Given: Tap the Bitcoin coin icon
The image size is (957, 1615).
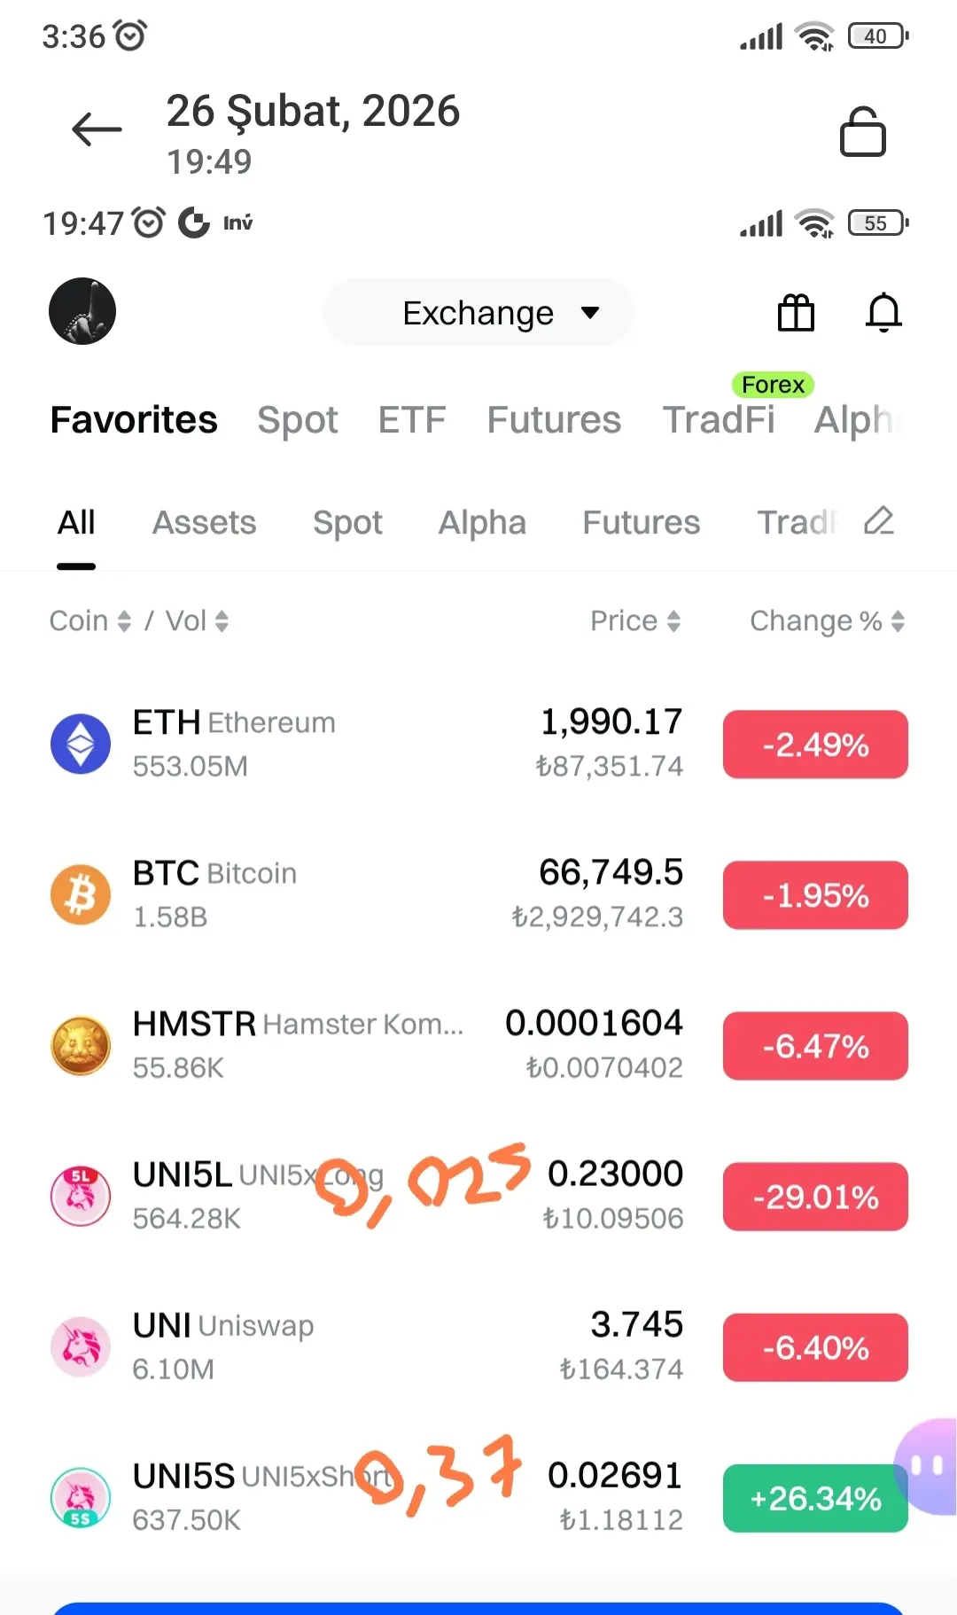Looking at the screenshot, I should point(81,894).
